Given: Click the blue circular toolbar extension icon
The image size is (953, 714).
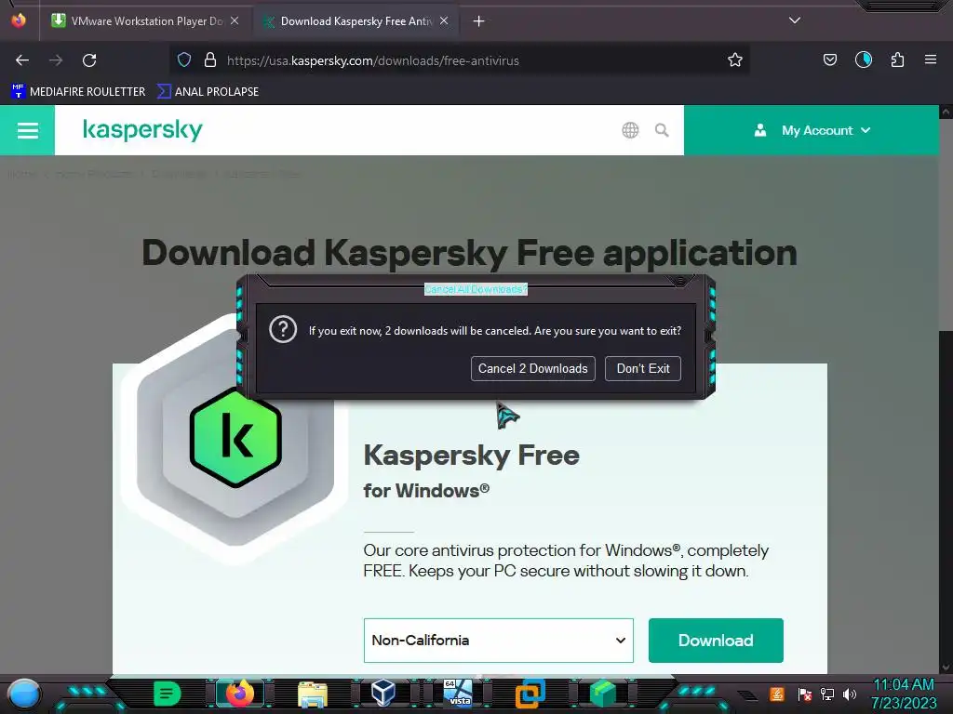Looking at the screenshot, I should click(x=863, y=59).
